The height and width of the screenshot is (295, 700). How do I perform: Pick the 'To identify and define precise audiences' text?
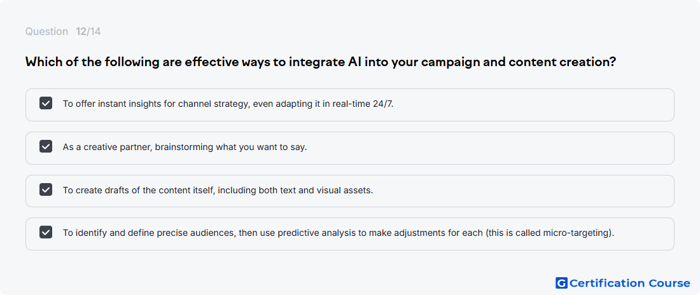click(339, 233)
